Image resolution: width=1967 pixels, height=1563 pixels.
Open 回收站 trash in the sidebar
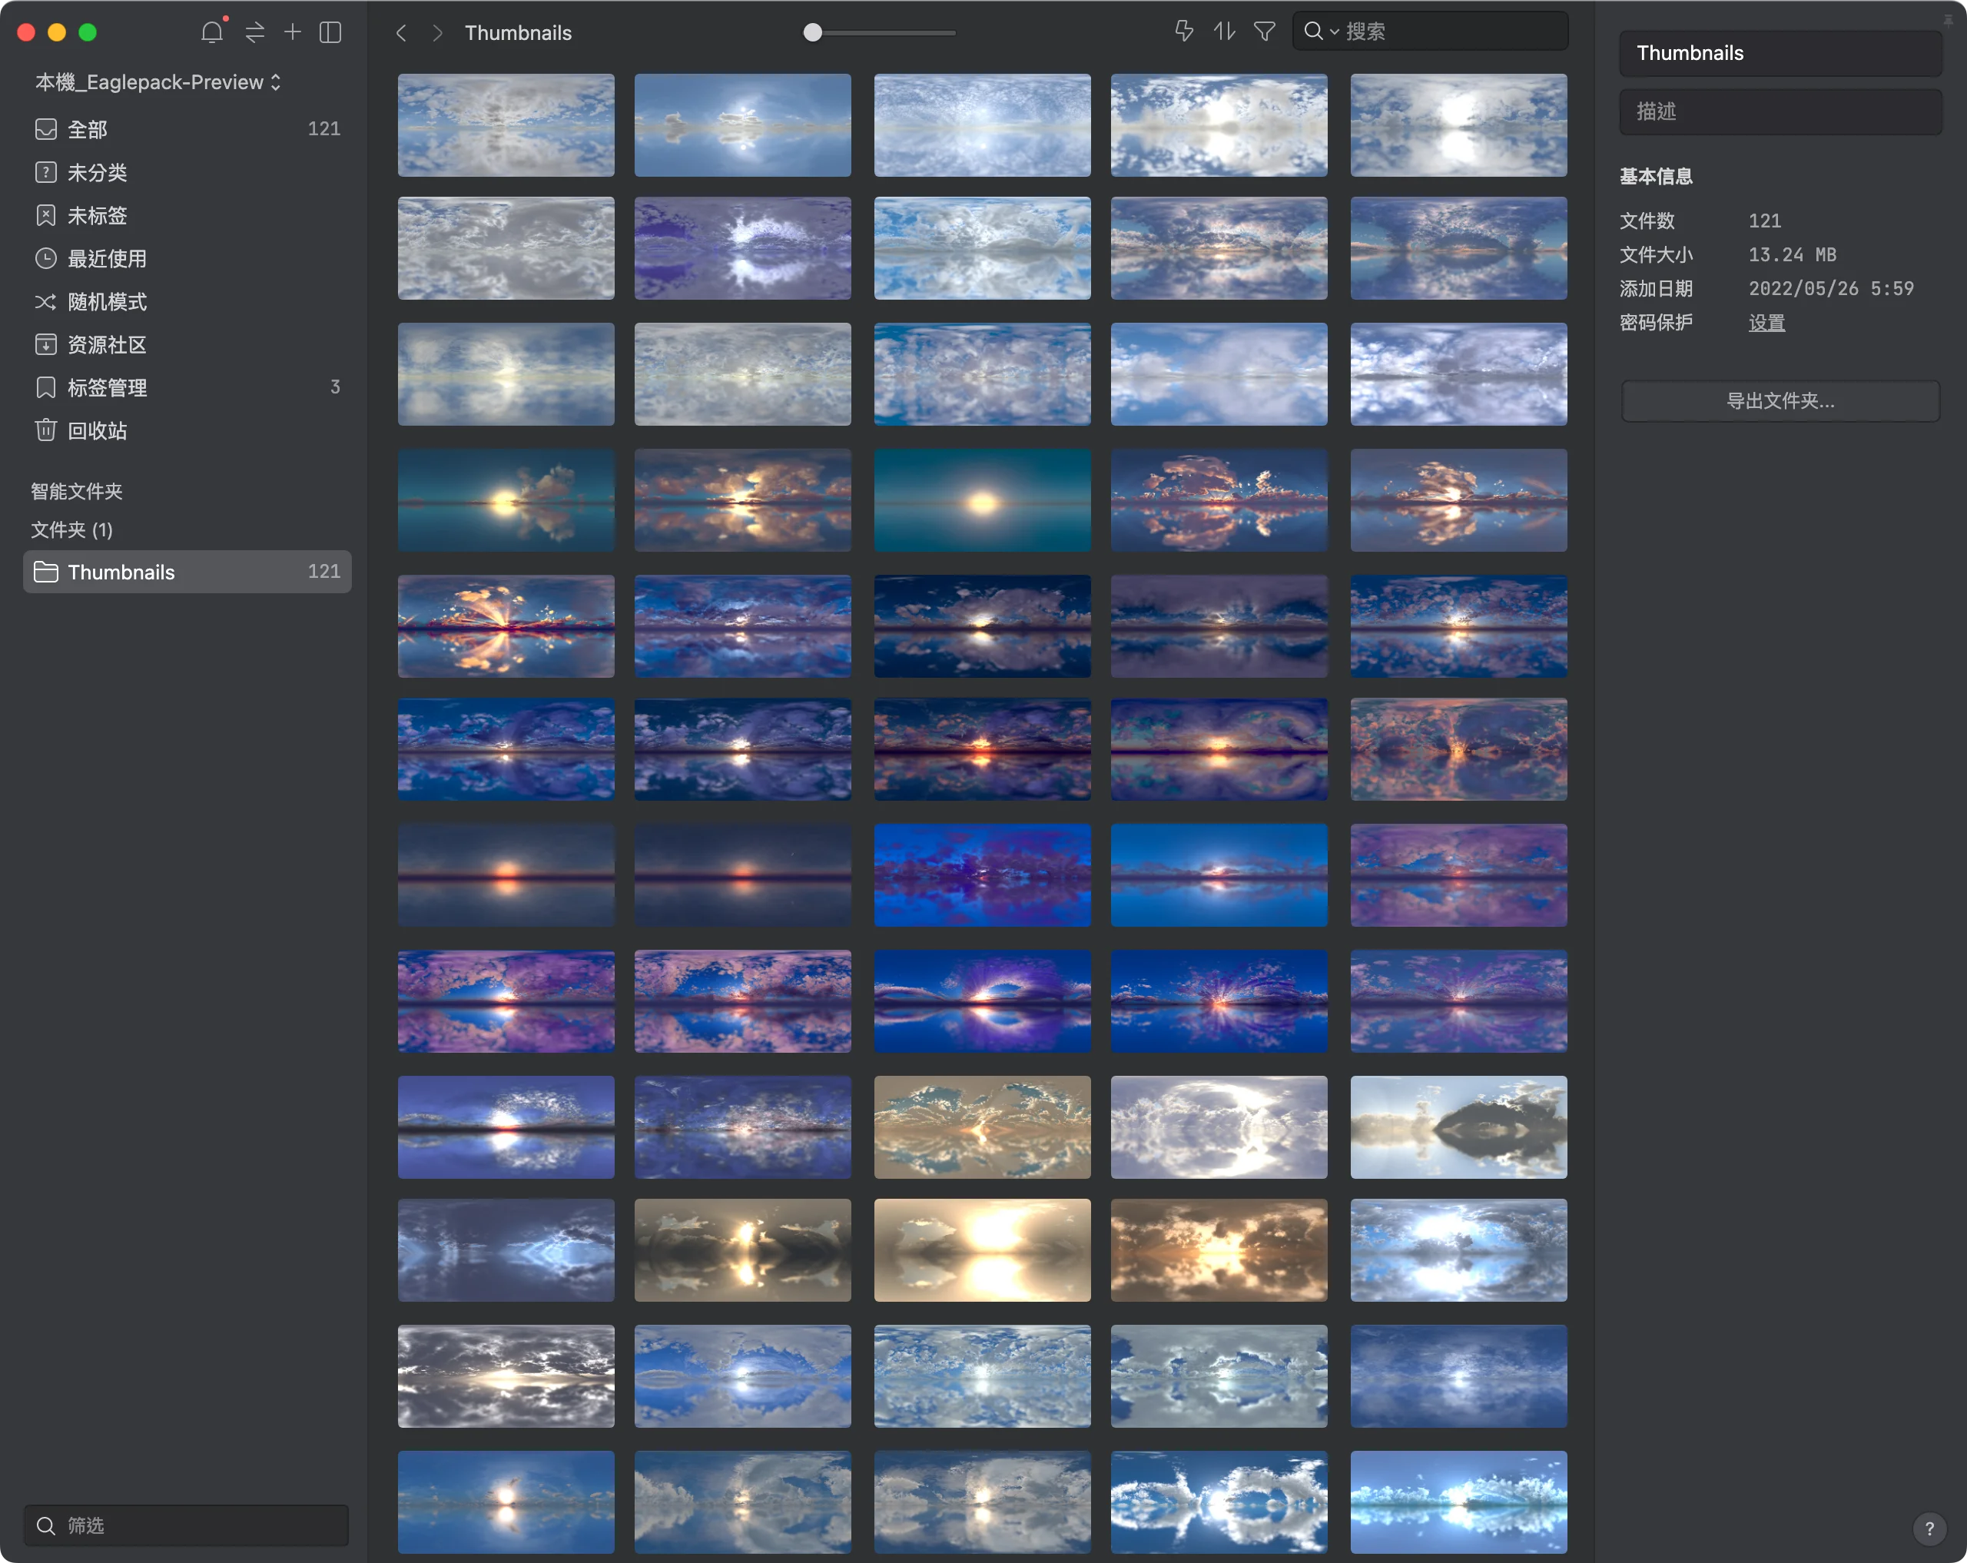click(x=187, y=430)
